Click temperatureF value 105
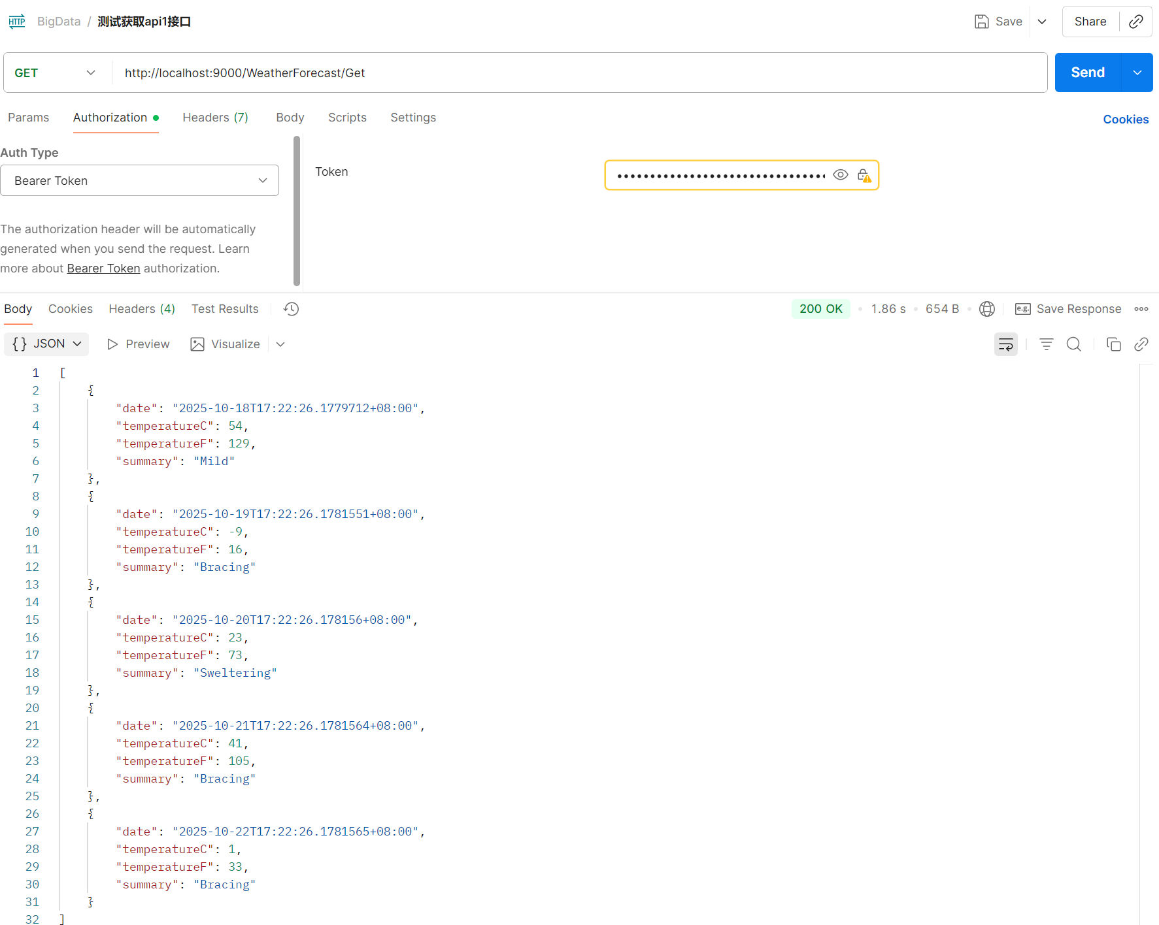Screen dimensions: 1159x925 click(x=239, y=761)
